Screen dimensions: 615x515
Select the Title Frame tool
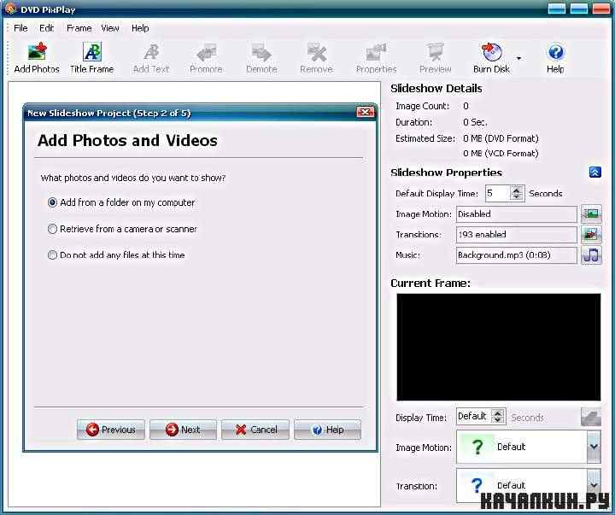[91, 58]
